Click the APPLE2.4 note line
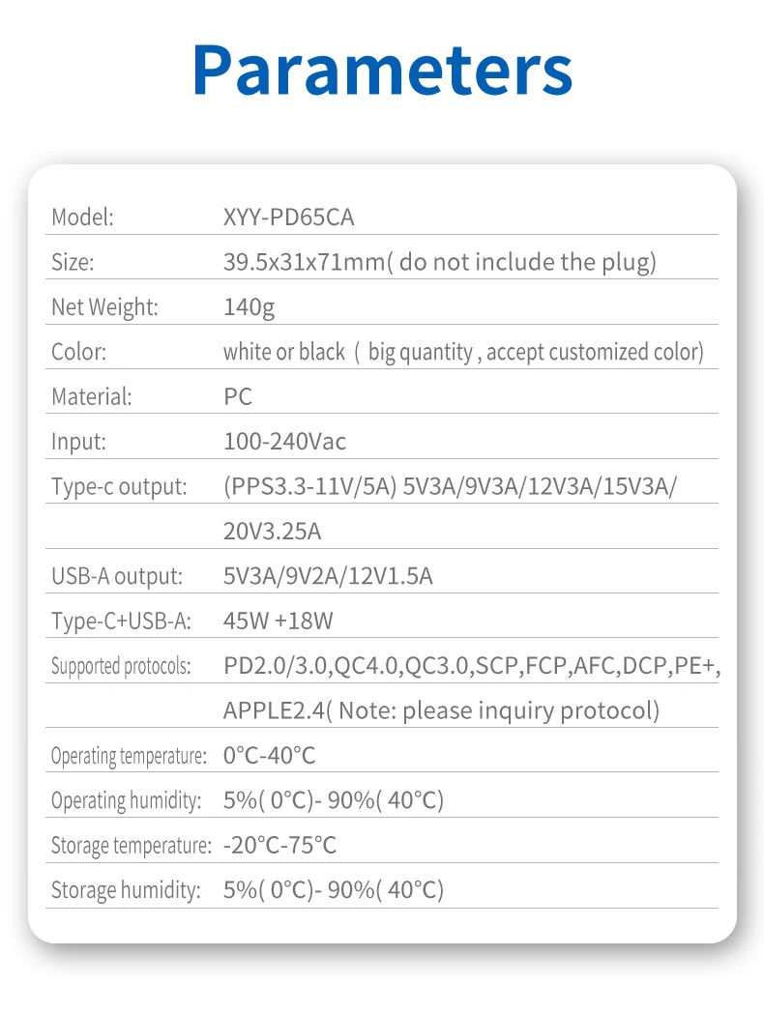Image resolution: width=764 pixels, height=1013 pixels. [x=441, y=710]
